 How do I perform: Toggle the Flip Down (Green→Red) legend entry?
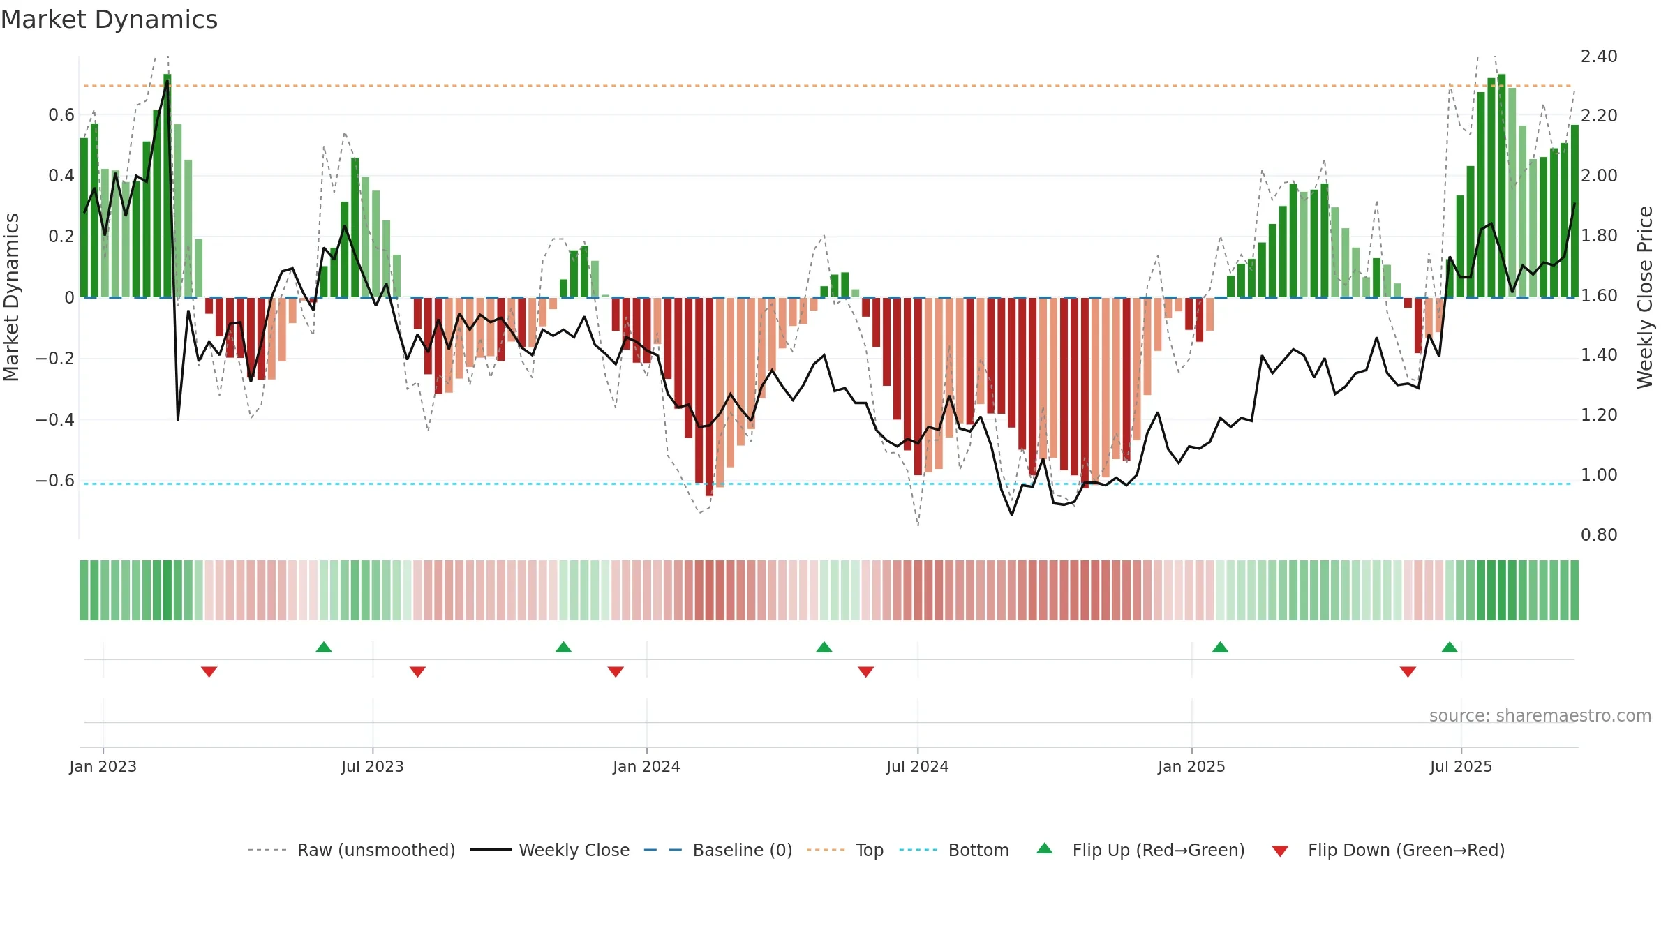(1387, 850)
